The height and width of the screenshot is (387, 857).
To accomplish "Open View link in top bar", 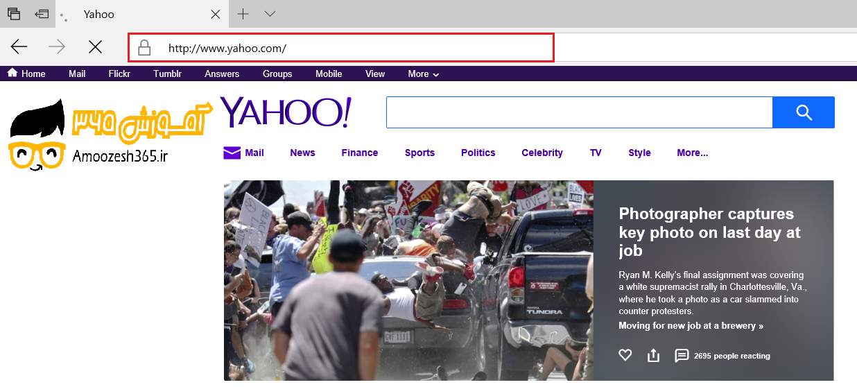I will (x=375, y=74).
